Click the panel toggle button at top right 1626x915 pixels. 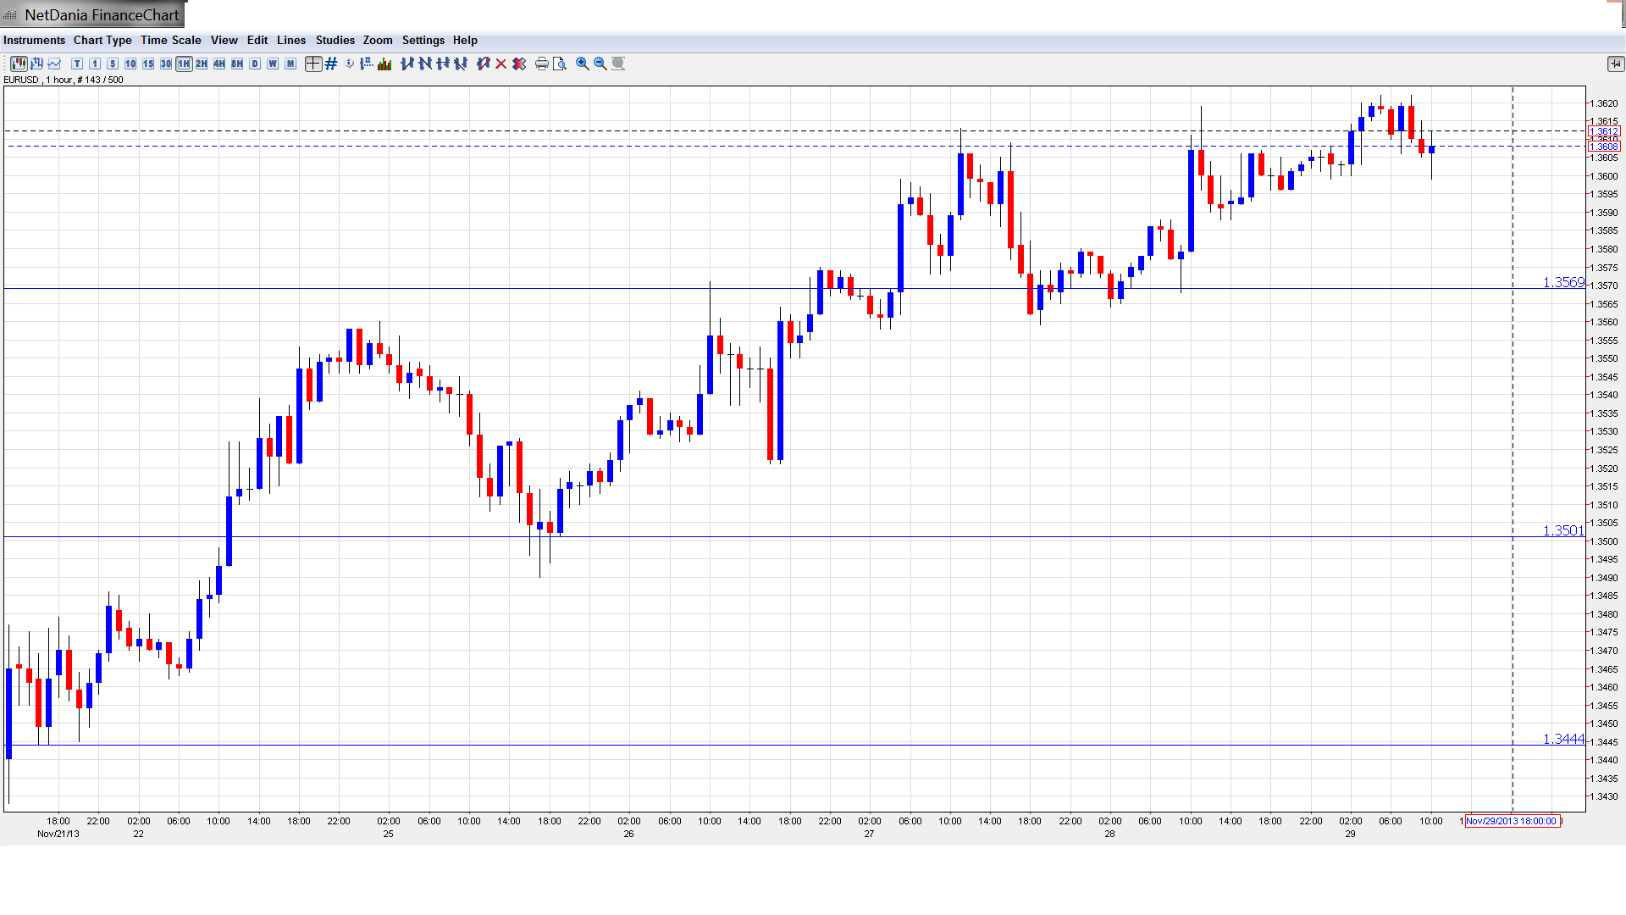tap(1615, 64)
